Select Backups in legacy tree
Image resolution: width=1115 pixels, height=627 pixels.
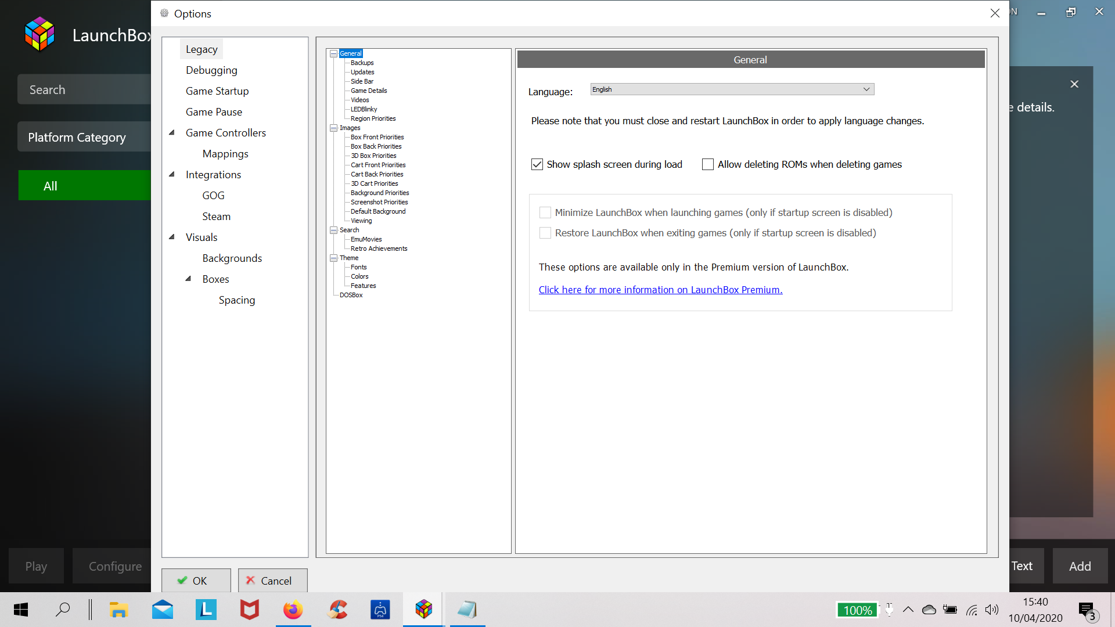(362, 63)
